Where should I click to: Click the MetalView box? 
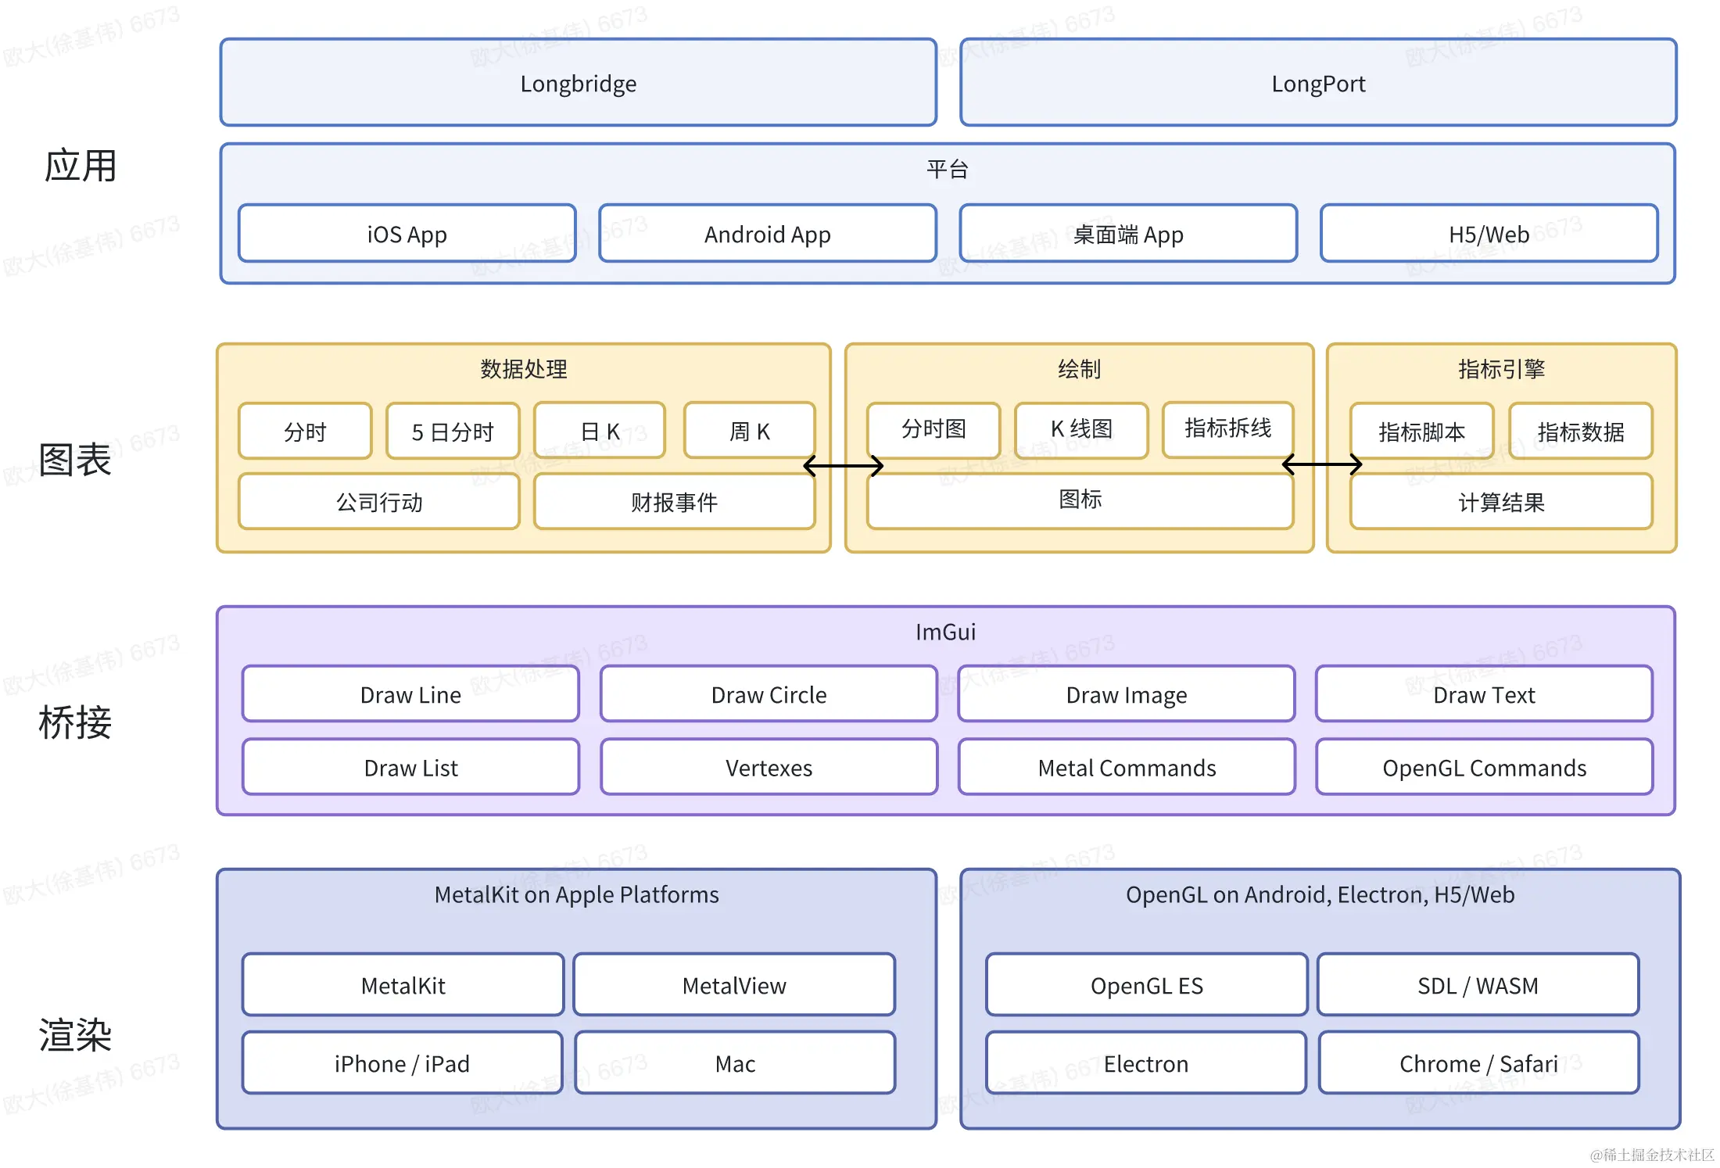[734, 985]
